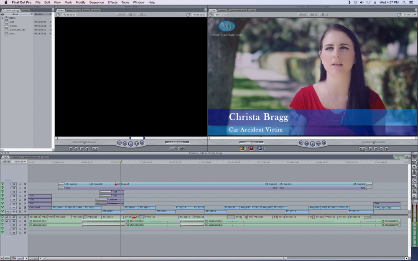The width and height of the screenshot is (418, 261).
Task: Toggle audibility of audio track A1
Action: [3, 217]
